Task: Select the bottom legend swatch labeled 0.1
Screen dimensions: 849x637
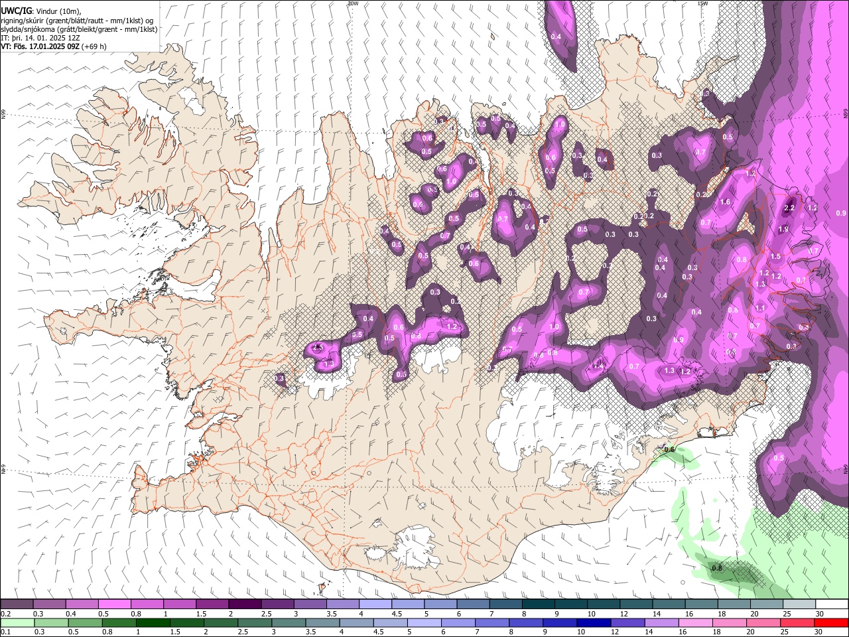Action: pyautogui.click(x=17, y=622)
